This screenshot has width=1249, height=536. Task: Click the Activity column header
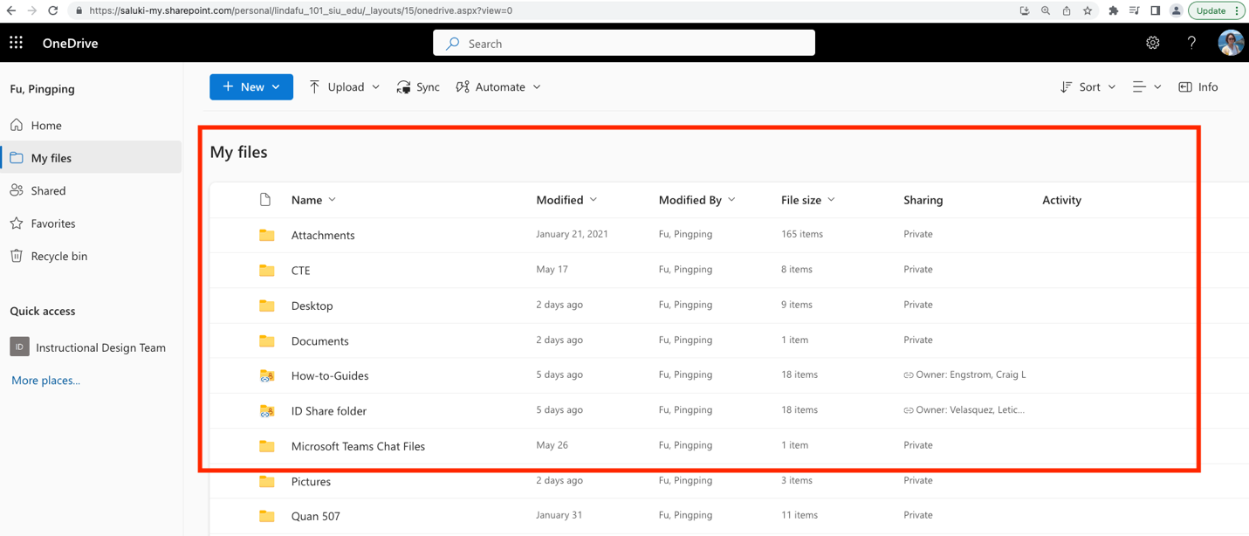click(x=1061, y=200)
